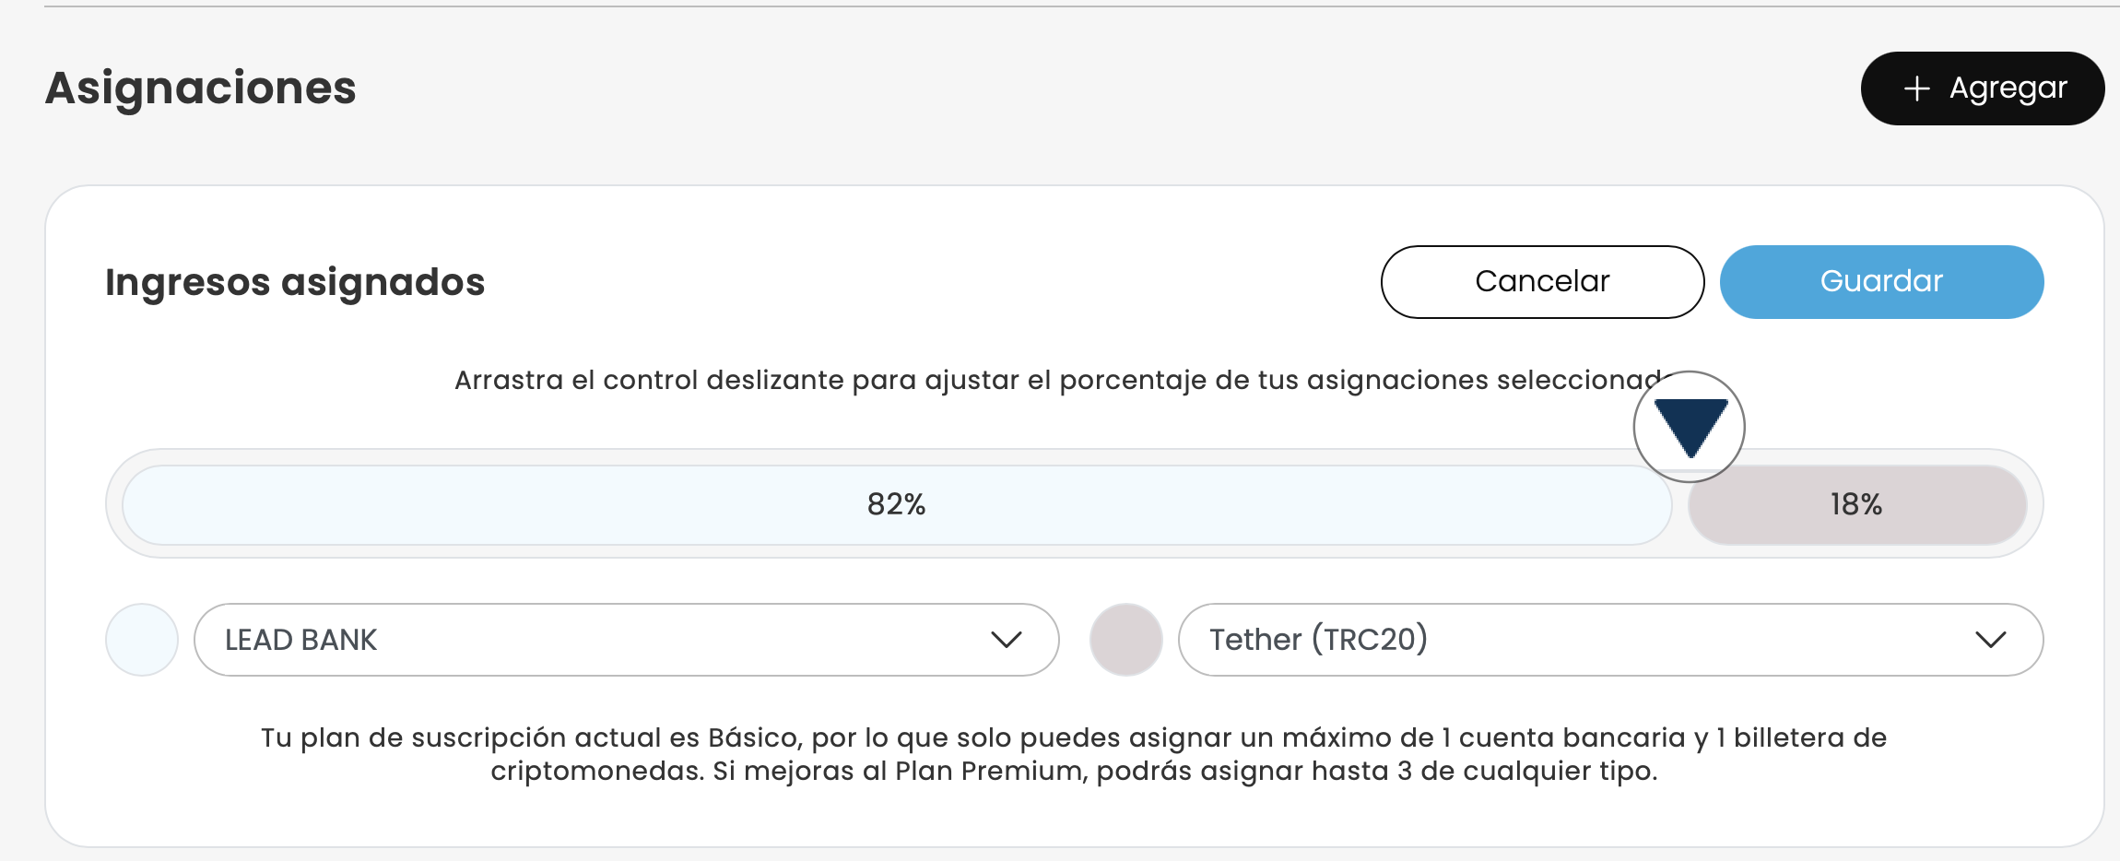Click the 18% percentage label
The image size is (2120, 861).
coord(1855,505)
